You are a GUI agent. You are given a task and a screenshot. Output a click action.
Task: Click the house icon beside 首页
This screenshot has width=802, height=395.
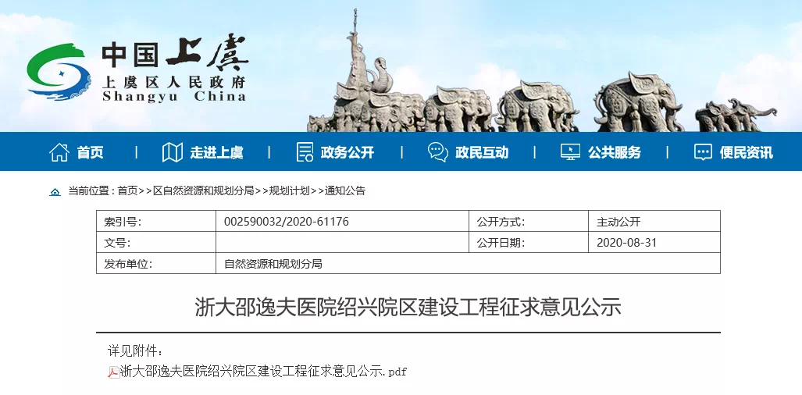pos(59,152)
